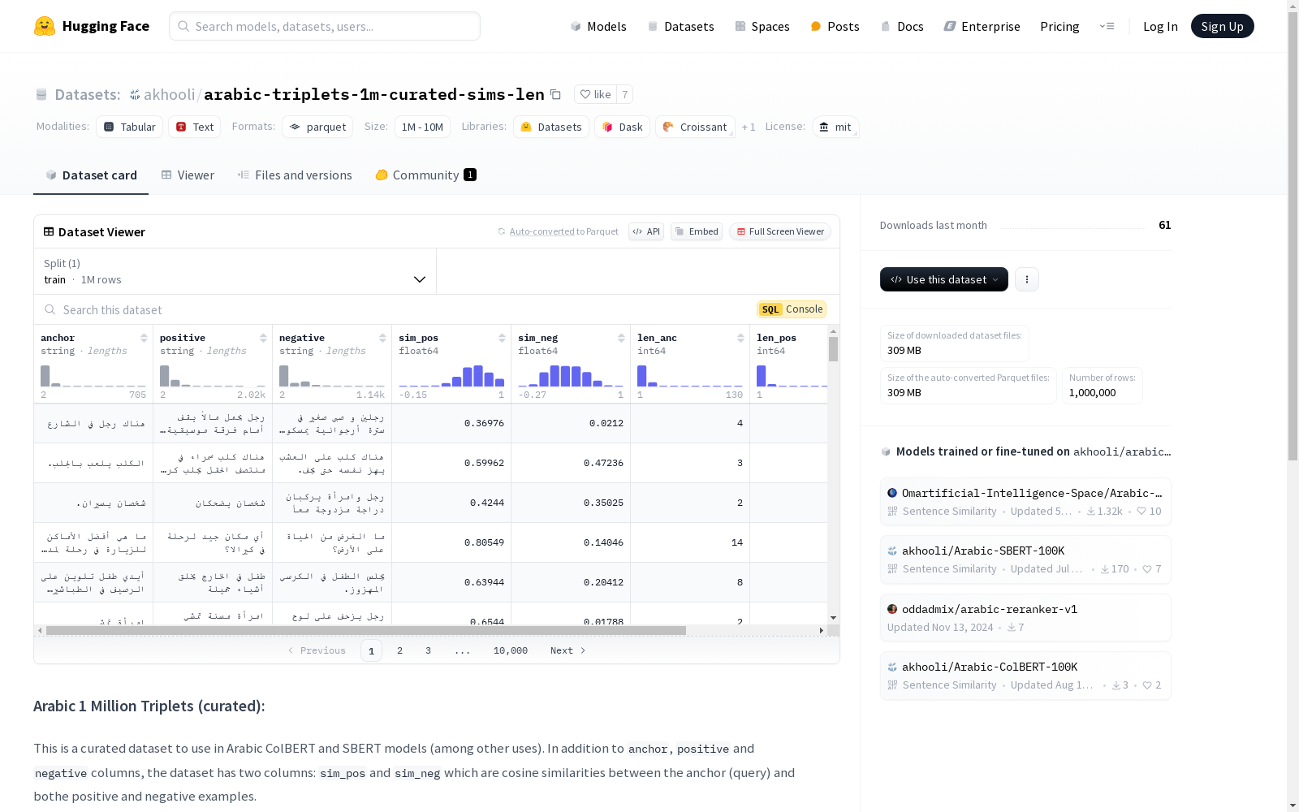Click the sim_neg value 0.47236 cell
1299x812 pixels.
(x=571, y=463)
